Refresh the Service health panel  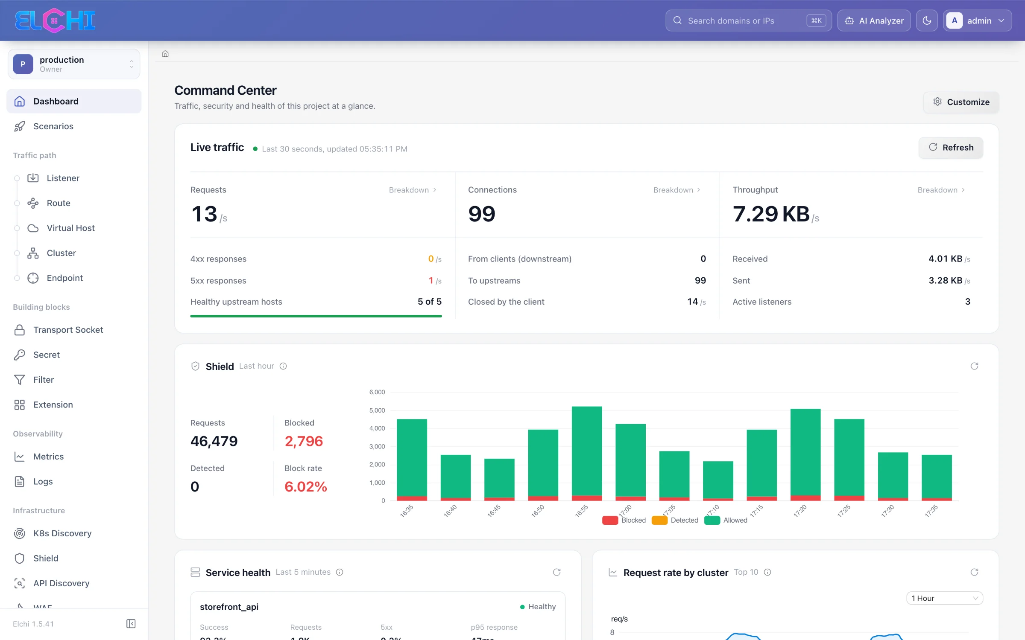[556, 572]
